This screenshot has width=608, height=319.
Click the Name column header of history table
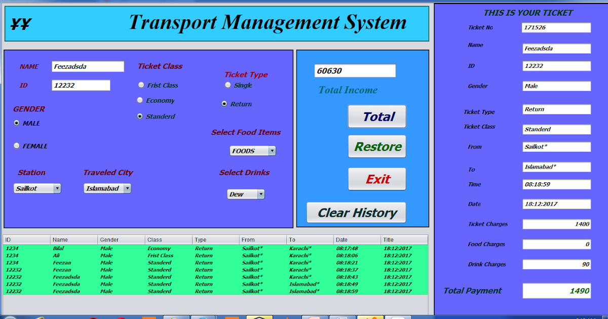[x=73, y=239]
